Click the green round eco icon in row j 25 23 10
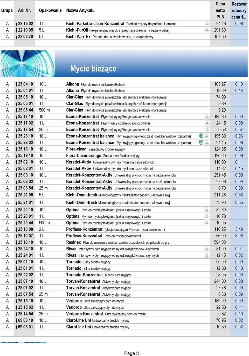The image size is (249, 356). [201, 136]
